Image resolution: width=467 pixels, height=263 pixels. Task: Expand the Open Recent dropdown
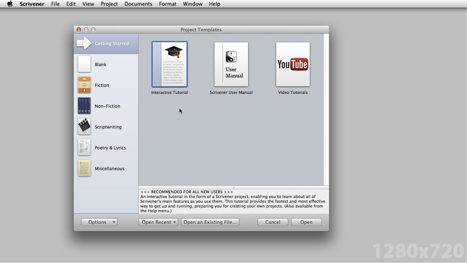[158, 222]
